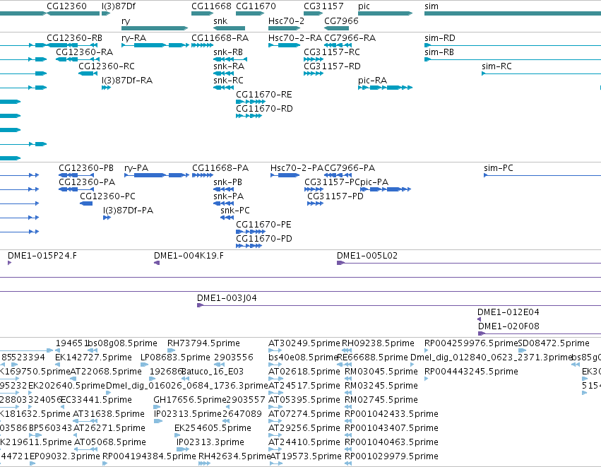
Task: Select BAC clone DME1-020F08
Action: (x=540, y=333)
